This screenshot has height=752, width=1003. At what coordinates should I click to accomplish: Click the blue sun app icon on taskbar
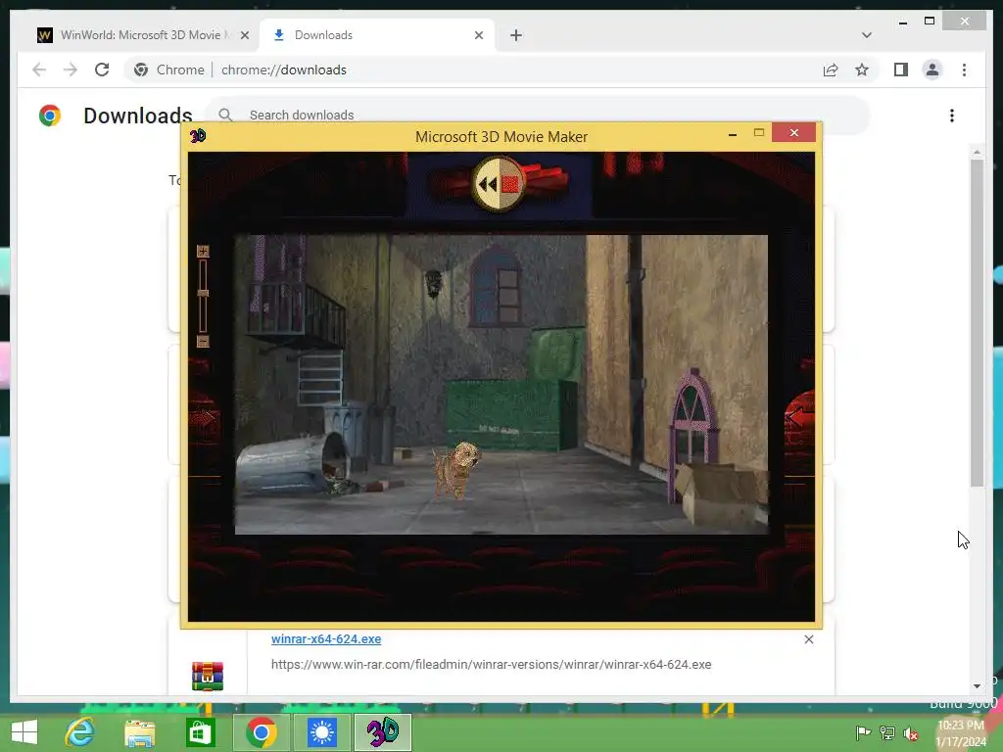pos(321,732)
